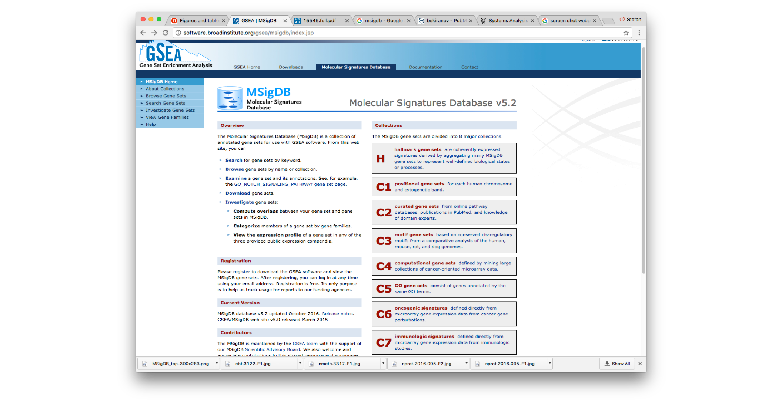Click the H hallmark collection icon

(381, 159)
